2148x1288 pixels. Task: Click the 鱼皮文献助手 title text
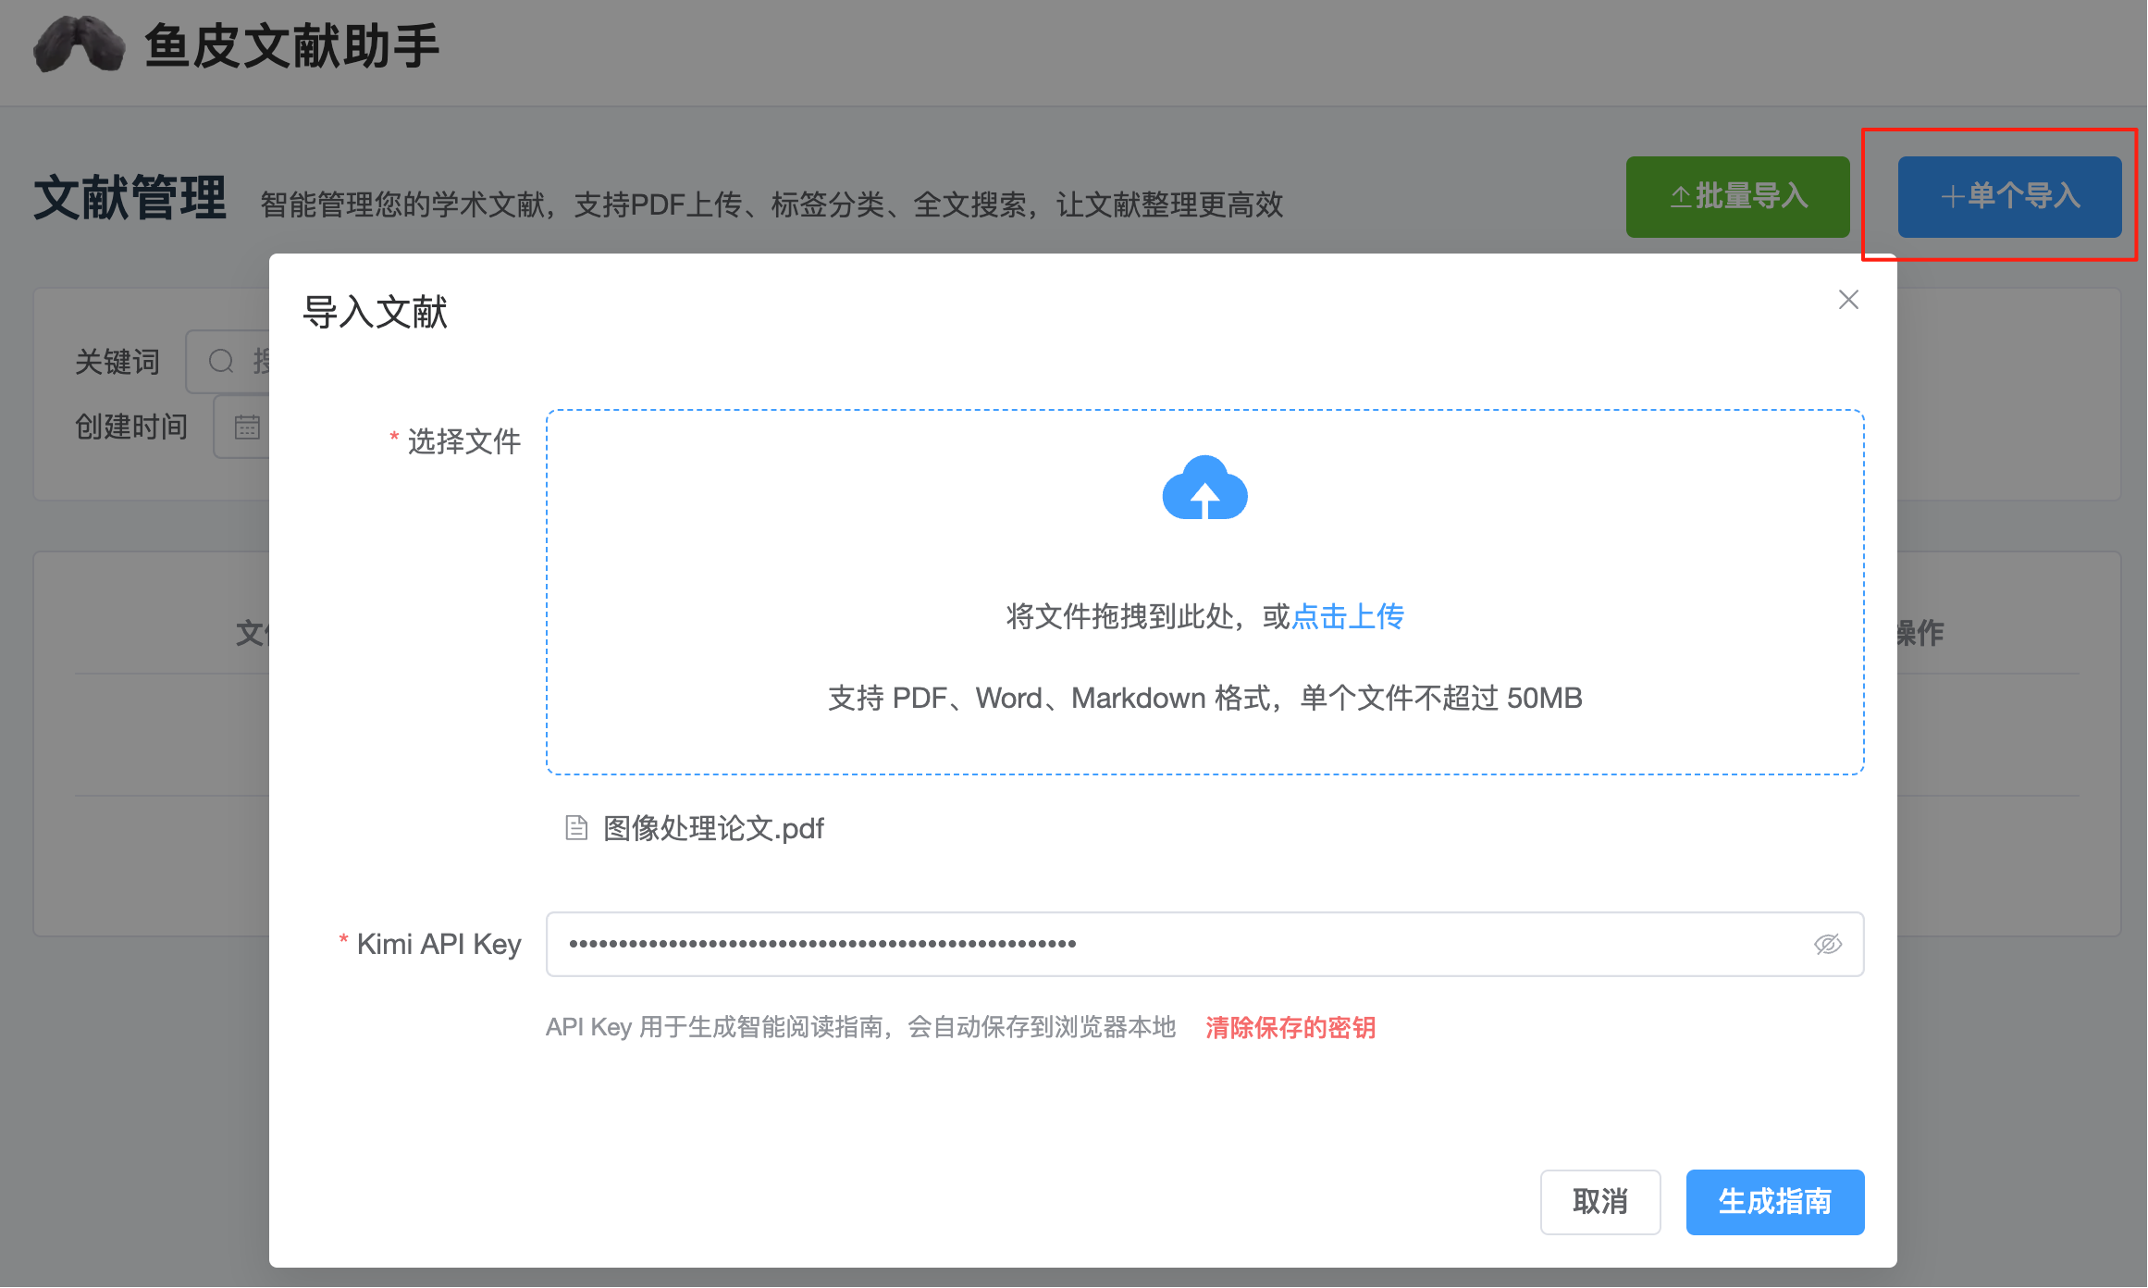[291, 46]
